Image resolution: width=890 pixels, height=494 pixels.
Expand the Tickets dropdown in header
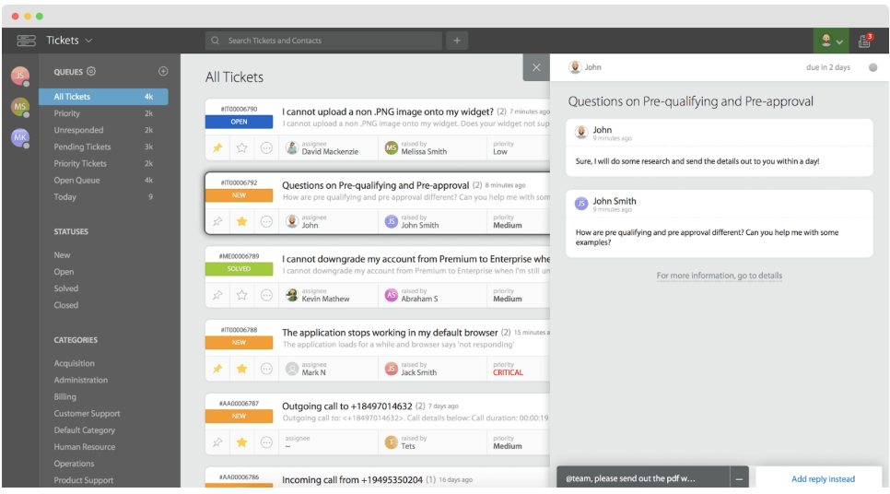click(88, 41)
